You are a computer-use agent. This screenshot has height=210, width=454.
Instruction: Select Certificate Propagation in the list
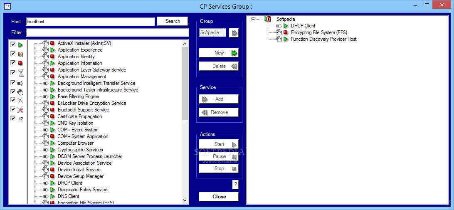tap(80, 116)
